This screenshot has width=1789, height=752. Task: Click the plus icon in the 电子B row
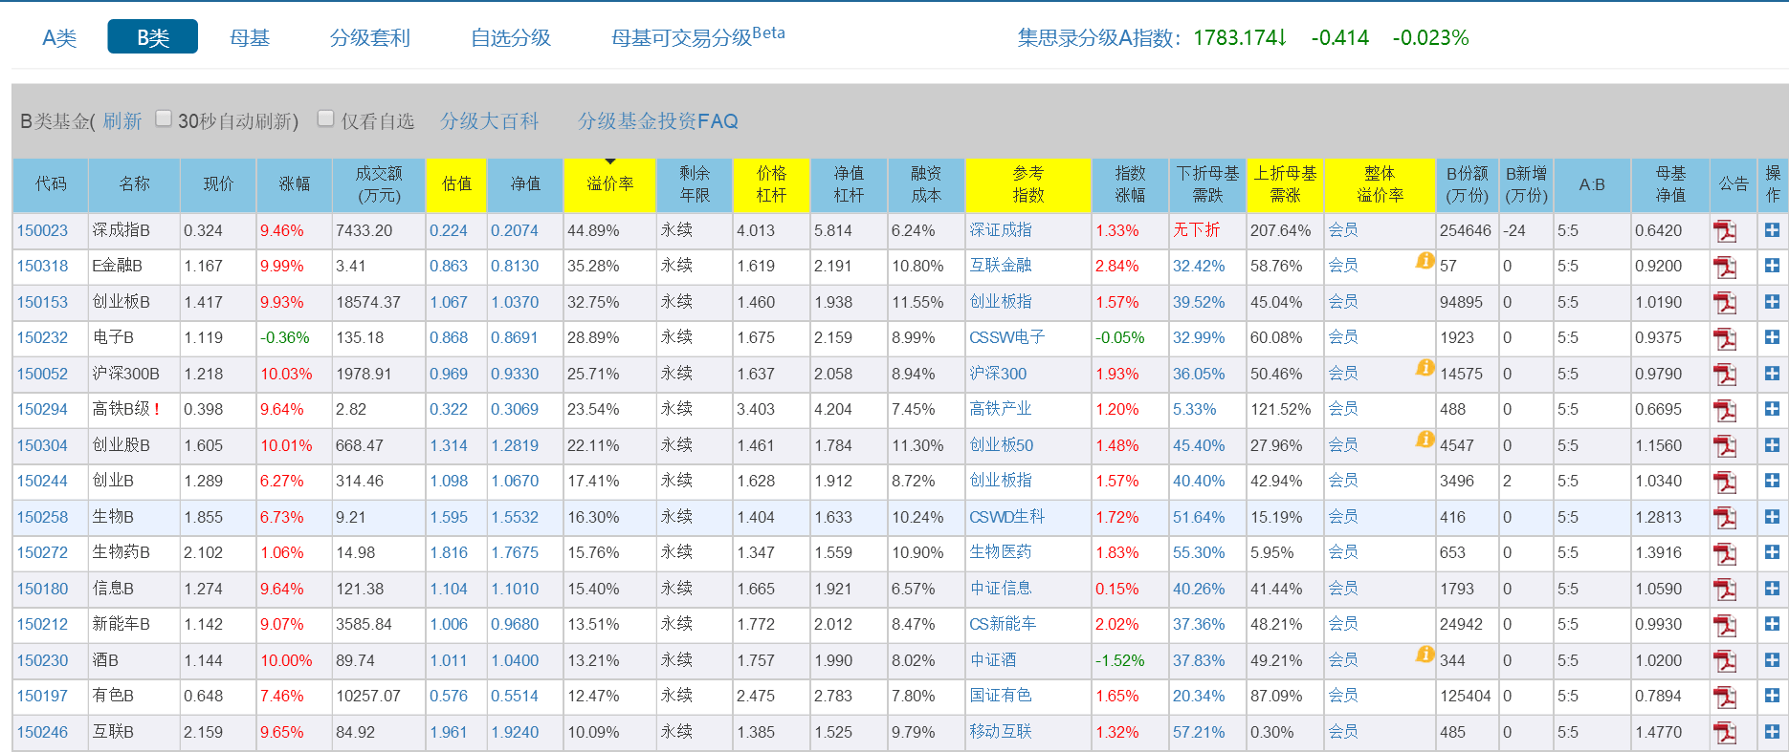[x=1772, y=337]
